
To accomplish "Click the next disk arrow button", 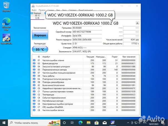I will tap(137, 23).
